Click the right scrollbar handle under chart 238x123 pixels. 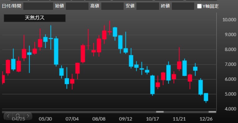point(212,112)
